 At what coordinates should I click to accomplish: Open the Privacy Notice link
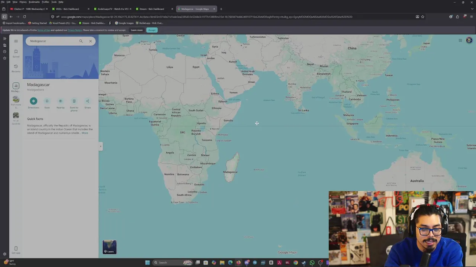(x=74, y=30)
